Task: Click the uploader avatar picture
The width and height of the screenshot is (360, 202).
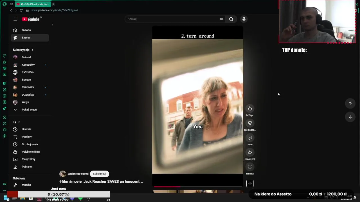Action: (x=63, y=174)
